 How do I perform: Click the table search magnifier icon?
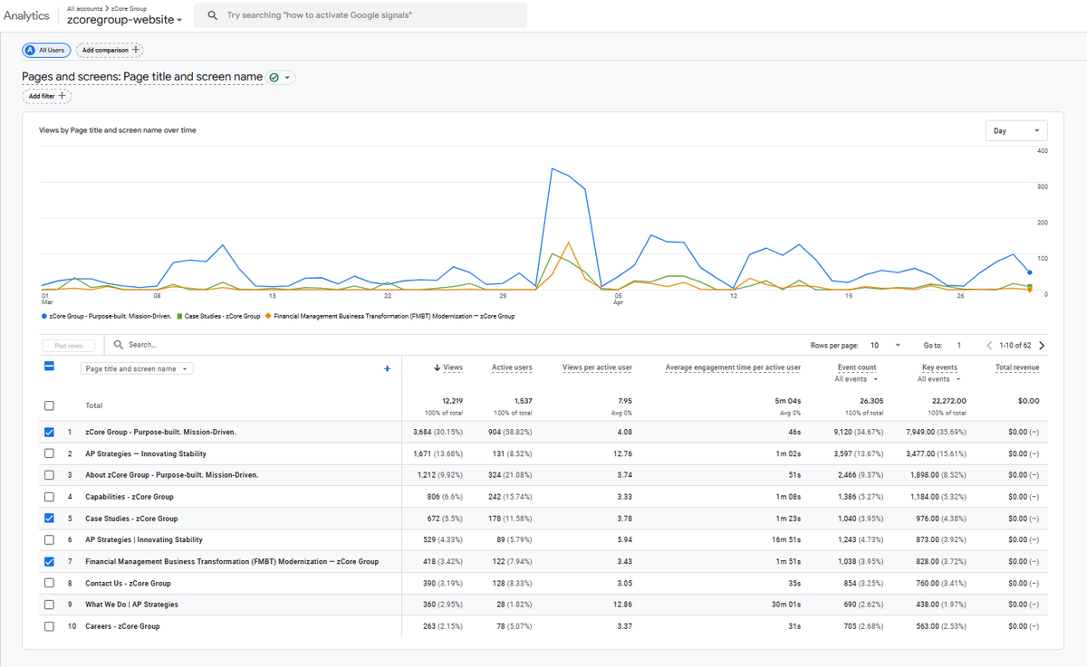click(x=119, y=345)
